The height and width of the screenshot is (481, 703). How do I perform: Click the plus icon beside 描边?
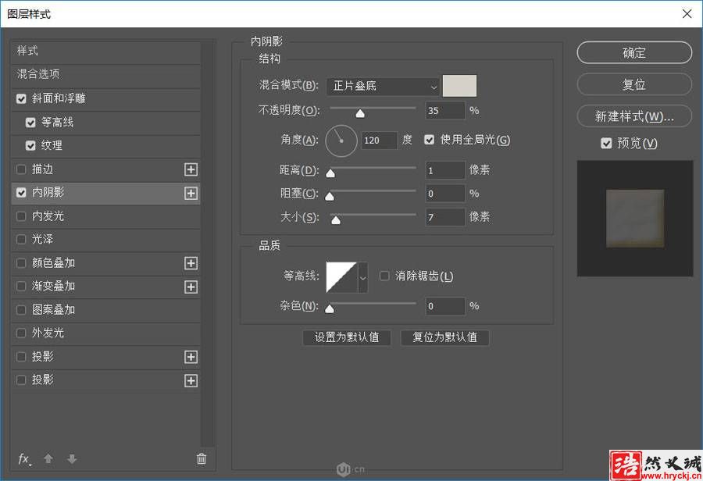(191, 169)
